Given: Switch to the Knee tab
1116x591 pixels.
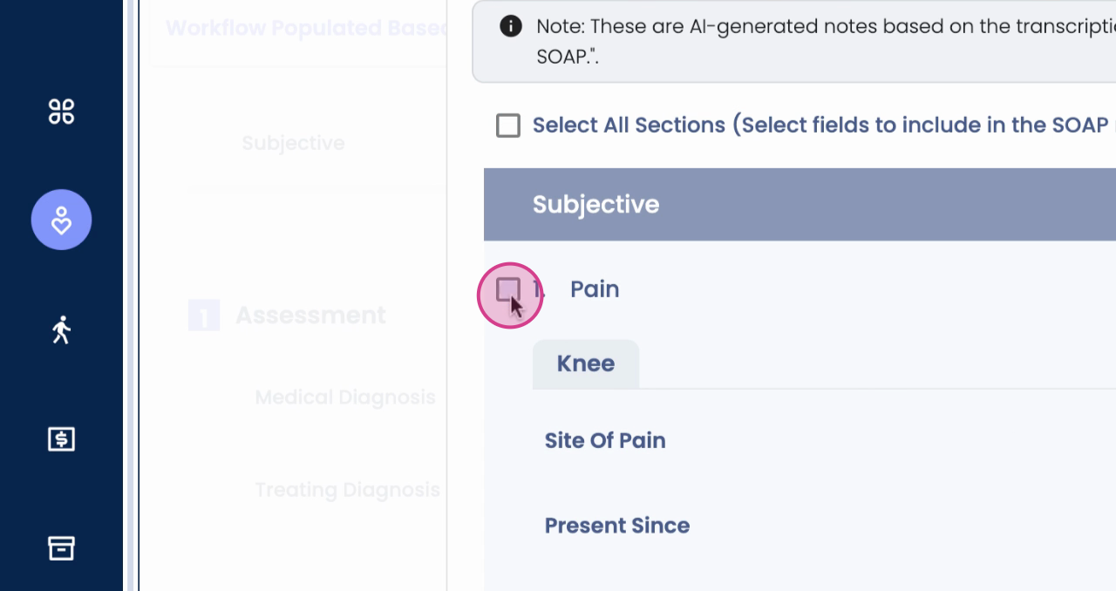Looking at the screenshot, I should 586,363.
